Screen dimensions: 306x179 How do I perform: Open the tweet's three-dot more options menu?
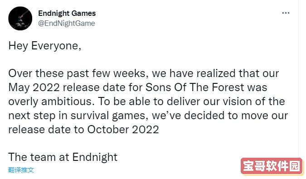pyautogui.click(x=286, y=13)
